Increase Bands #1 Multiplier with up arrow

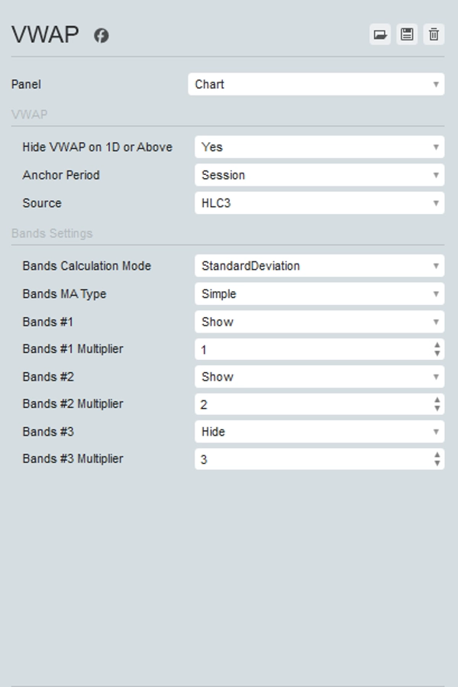coord(437,345)
